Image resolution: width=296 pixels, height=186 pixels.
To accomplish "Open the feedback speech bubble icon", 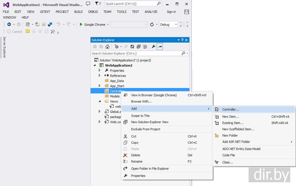I will (88, 4).
